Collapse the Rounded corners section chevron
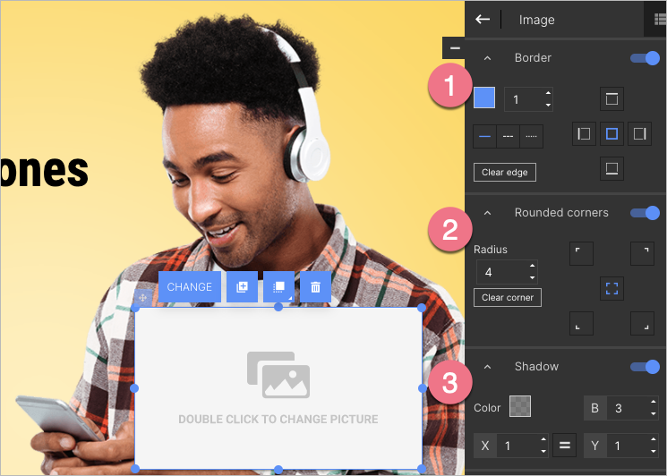 (x=488, y=213)
